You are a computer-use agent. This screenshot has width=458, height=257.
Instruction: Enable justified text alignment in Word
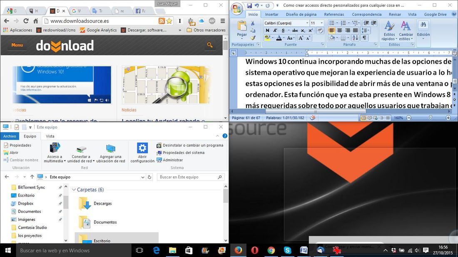pyautogui.click(x=355, y=30)
